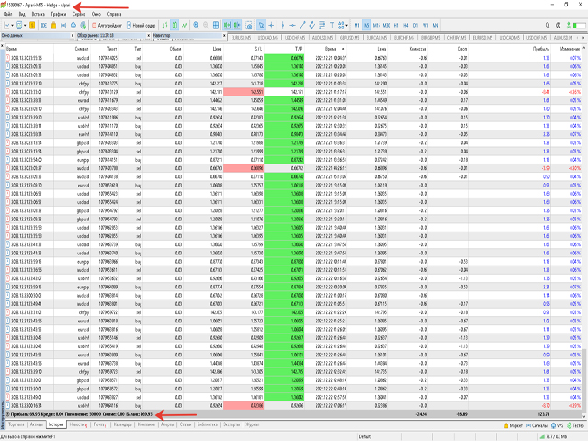Click the zoom in magnifier icon
Image resolution: width=588 pixels, height=441 pixels.
click(196, 25)
